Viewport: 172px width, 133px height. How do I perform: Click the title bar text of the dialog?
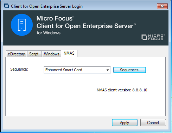click(x=47, y=6)
